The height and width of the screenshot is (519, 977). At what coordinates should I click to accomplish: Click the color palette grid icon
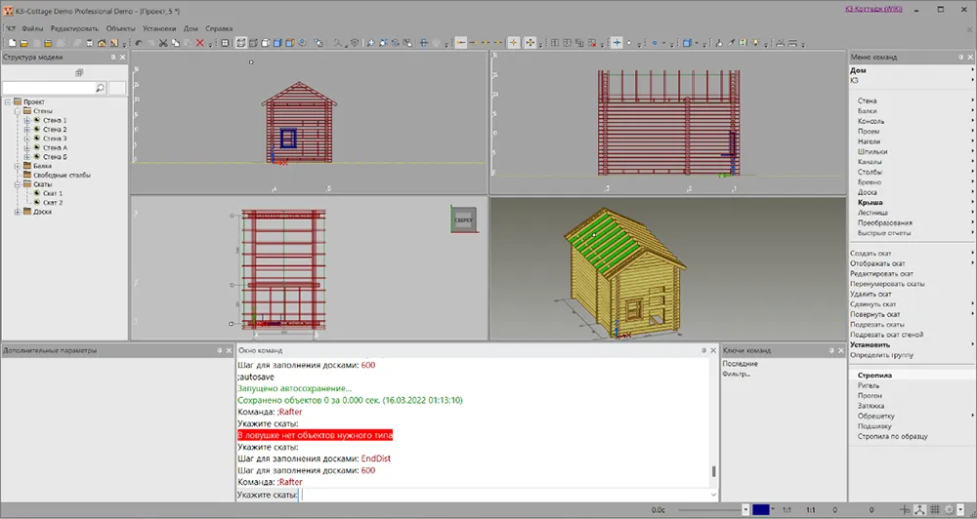pos(743,43)
